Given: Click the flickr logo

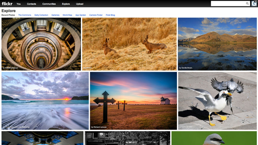Looking at the screenshot, I should click(7, 4).
